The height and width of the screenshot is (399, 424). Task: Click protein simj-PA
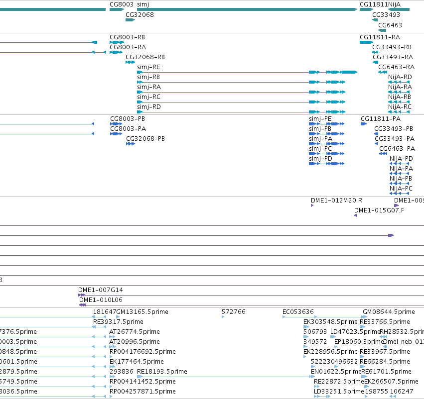coord(321,139)
